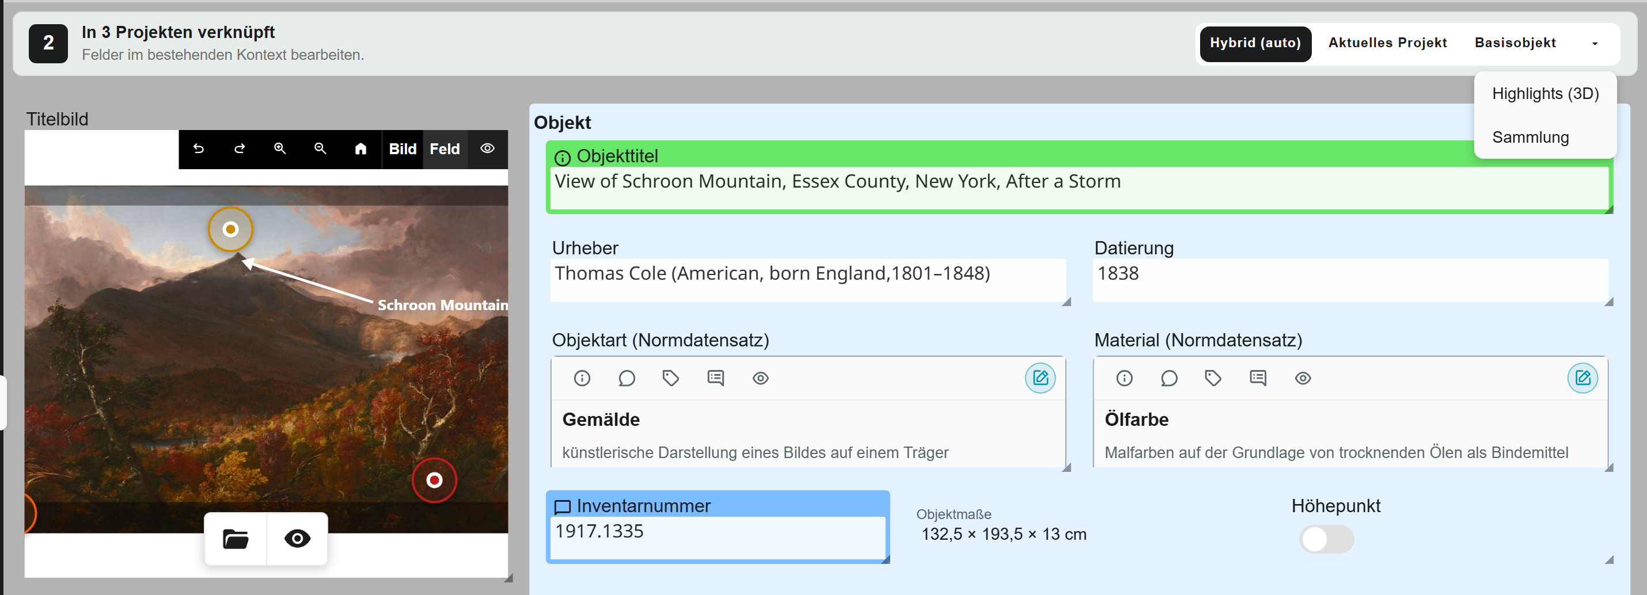Click the Objekttitel text field

click(1080, 188)
